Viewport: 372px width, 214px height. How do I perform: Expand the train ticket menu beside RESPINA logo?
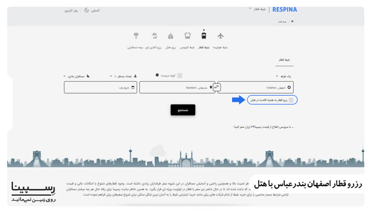pos(257,9)
